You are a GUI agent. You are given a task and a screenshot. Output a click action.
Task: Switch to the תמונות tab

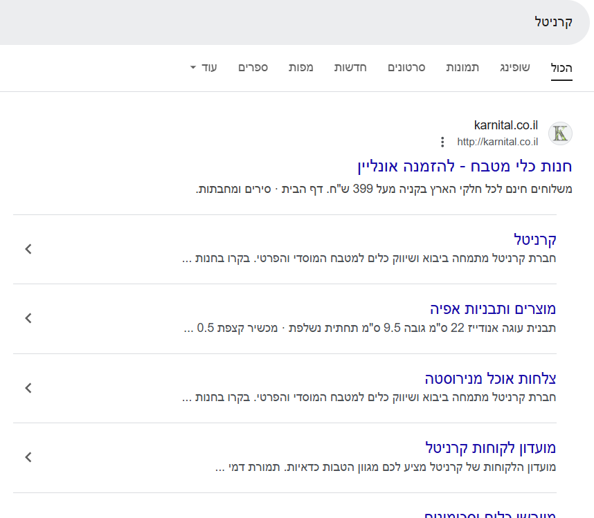pyautogui.click(x=462, y=68)
